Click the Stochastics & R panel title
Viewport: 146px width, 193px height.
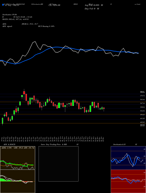click(119, 144)
